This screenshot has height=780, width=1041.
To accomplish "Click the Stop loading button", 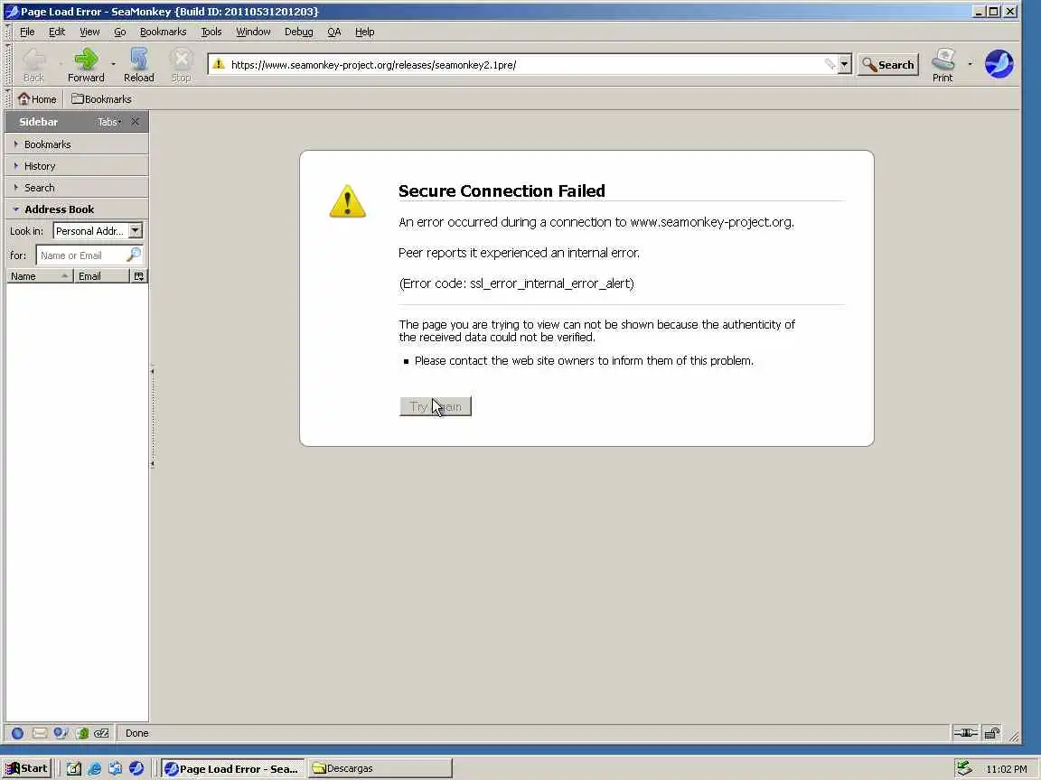I will pos(181,65).
